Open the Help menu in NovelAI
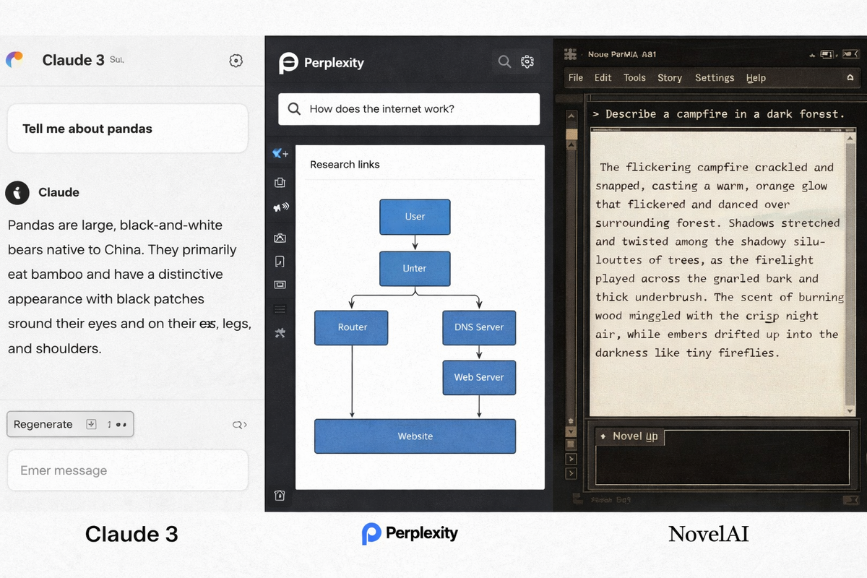 coord(756,78)
